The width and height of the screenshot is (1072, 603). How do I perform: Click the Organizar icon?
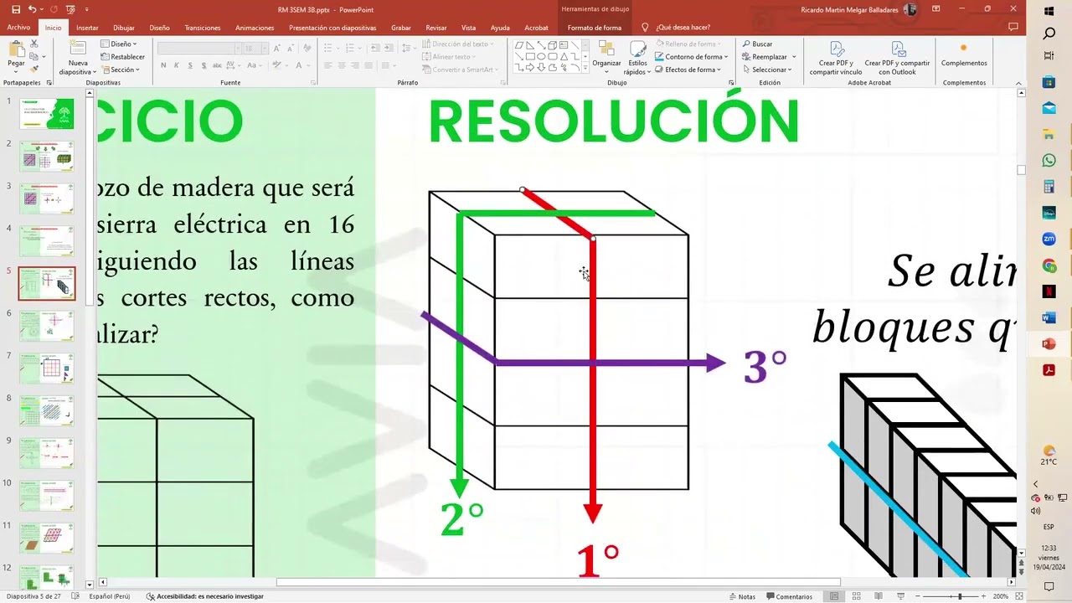606,49
